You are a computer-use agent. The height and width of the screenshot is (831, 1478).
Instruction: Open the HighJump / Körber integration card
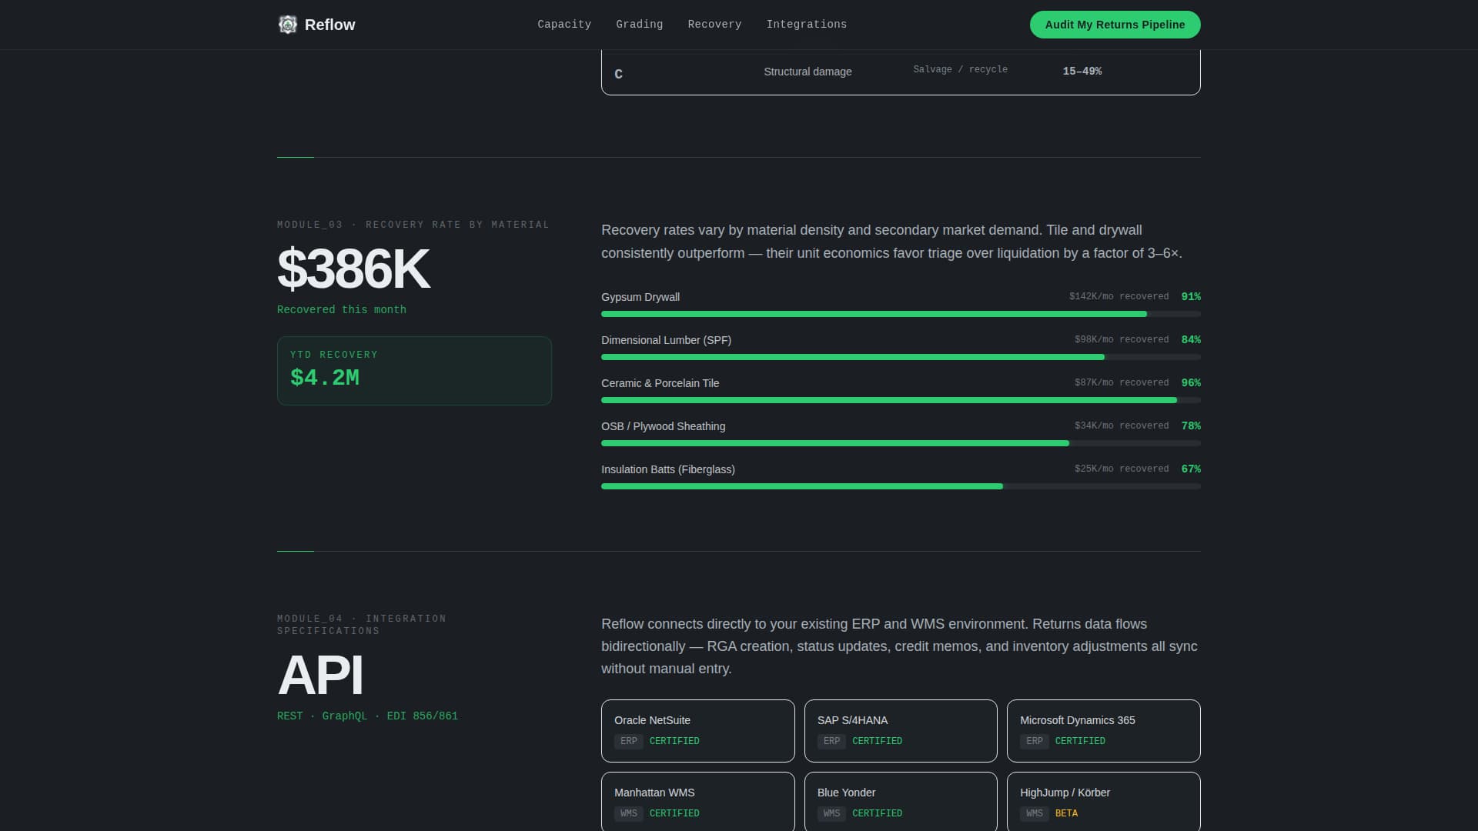(1103, 802)
